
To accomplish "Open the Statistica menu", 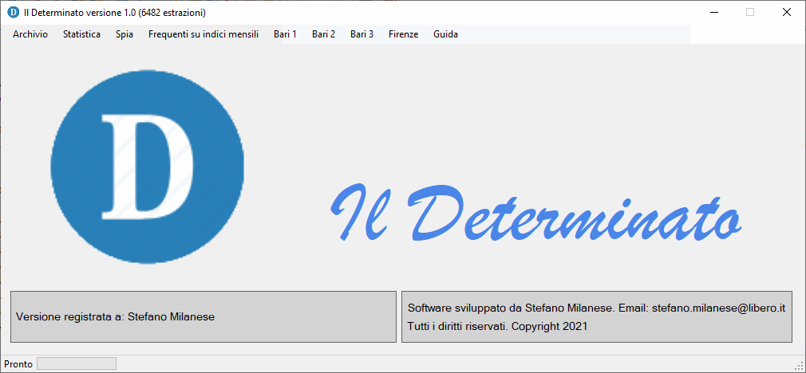I will (x=81, y=34).
